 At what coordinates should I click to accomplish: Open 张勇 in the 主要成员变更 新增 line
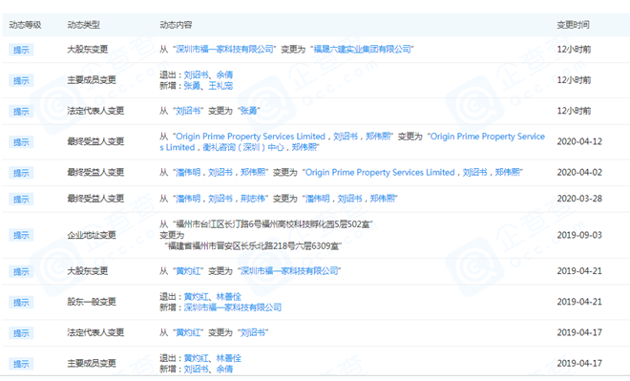[x=192, y=86]
